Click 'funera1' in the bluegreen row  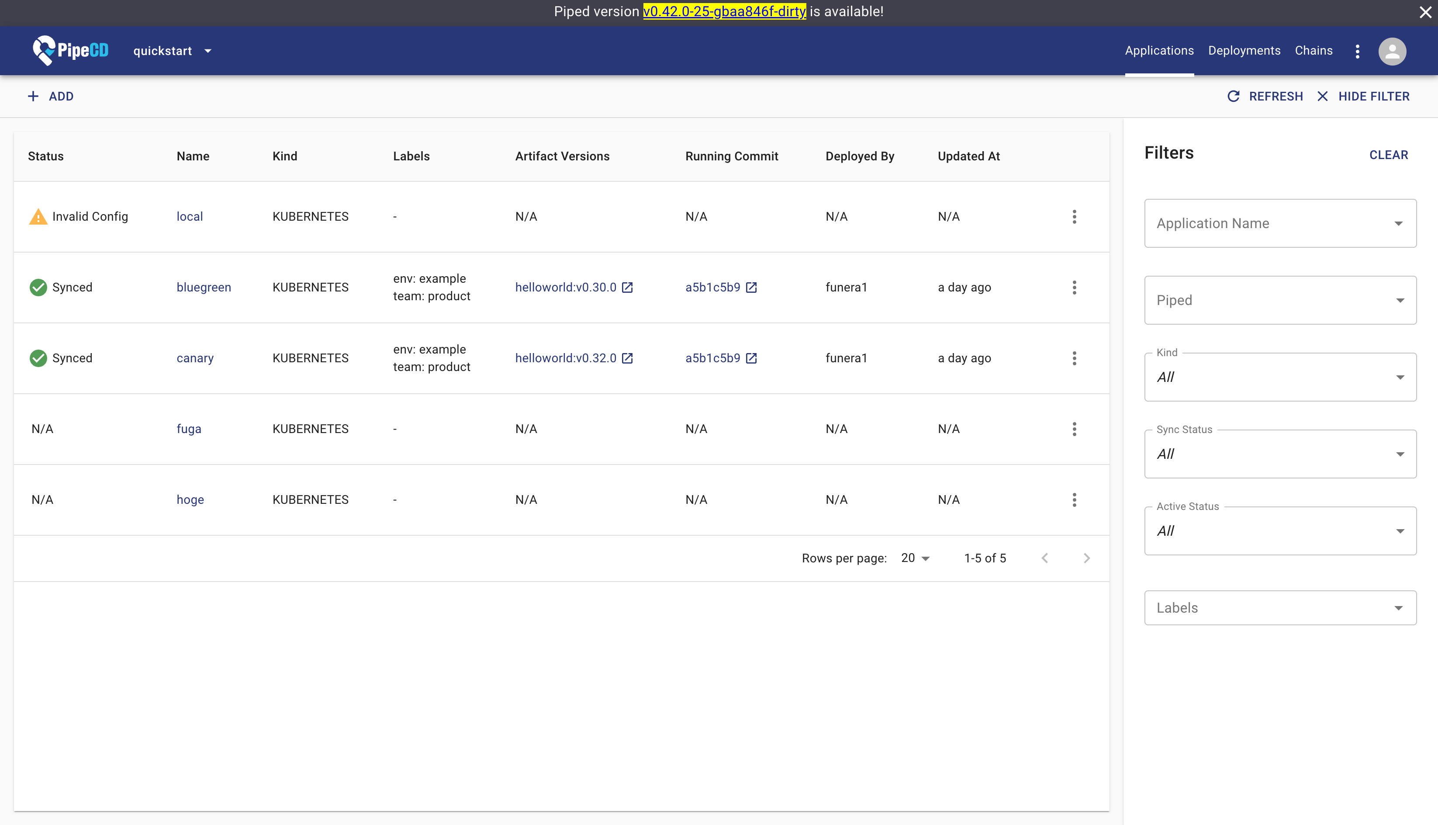(x=846, y=287)
